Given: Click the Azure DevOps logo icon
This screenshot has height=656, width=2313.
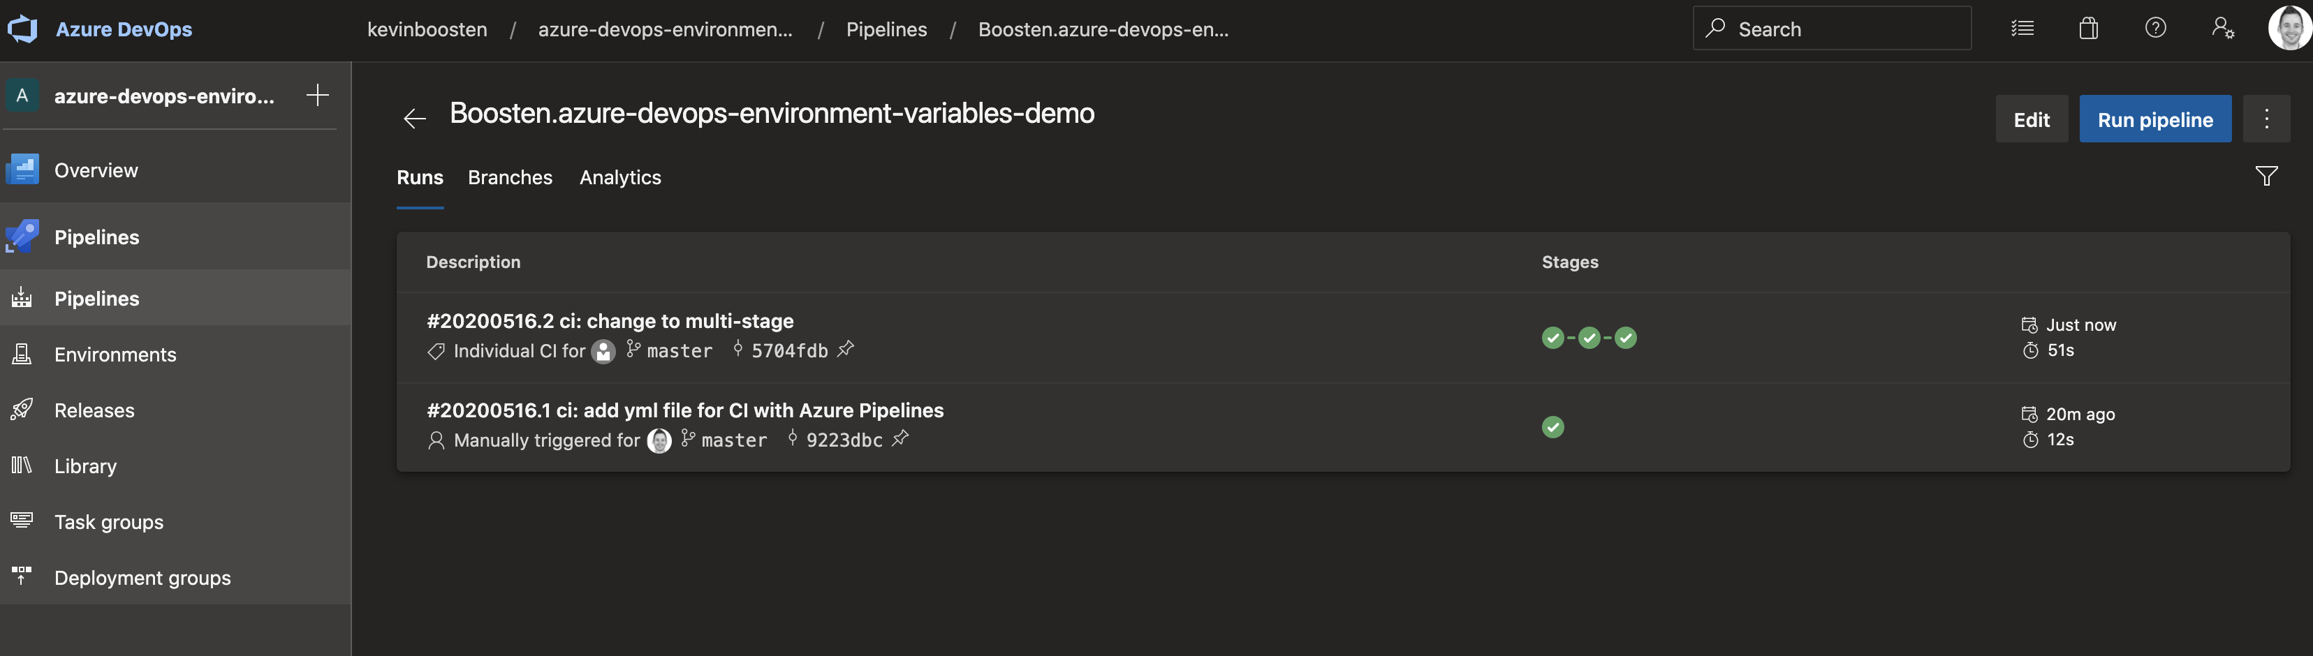Looking at the screenshot, I should click(x=22, y=29).
